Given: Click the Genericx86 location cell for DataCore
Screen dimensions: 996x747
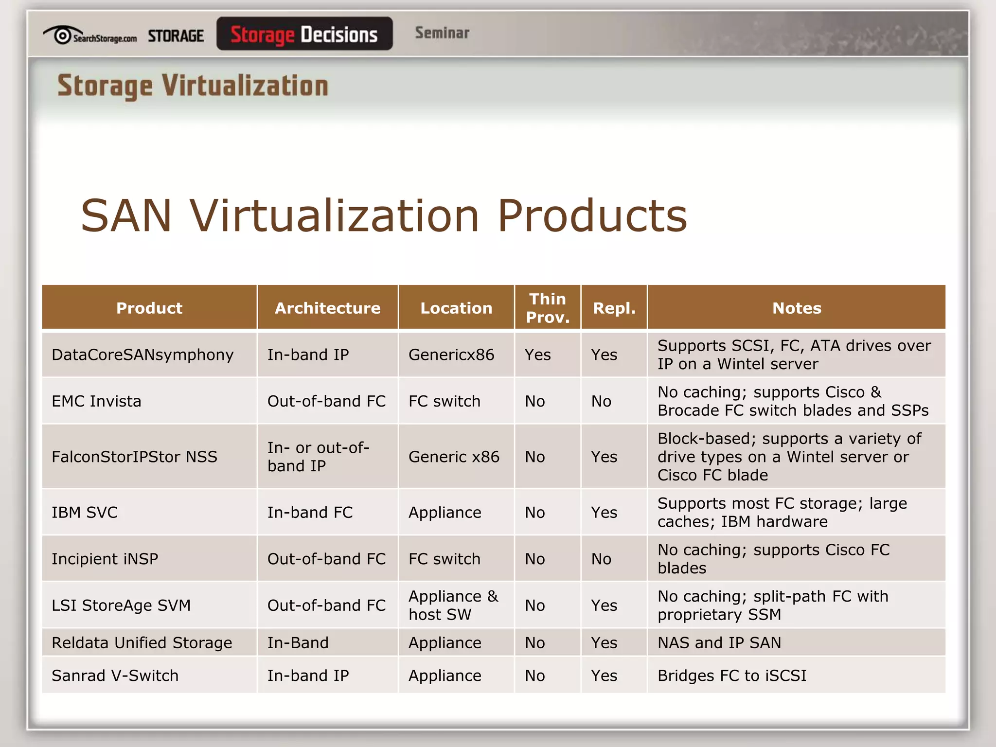Looking at the screenshot, I should coord(456,355).
